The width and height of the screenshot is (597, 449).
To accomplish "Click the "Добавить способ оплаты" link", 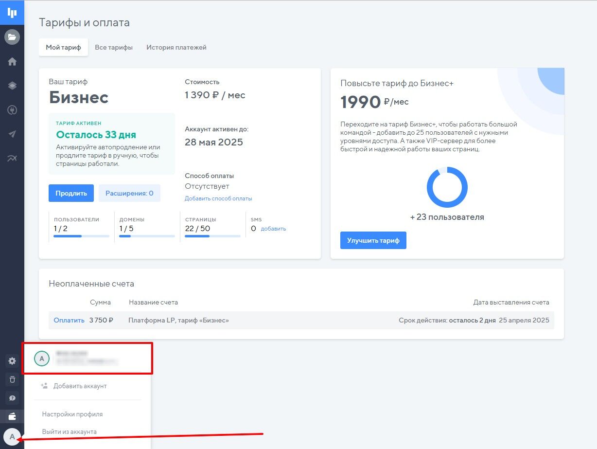I will point(218,198).
